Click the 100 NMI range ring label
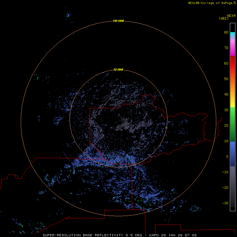Image resolution: width=237 pixels, height=237 pixels. coord(118,21)
